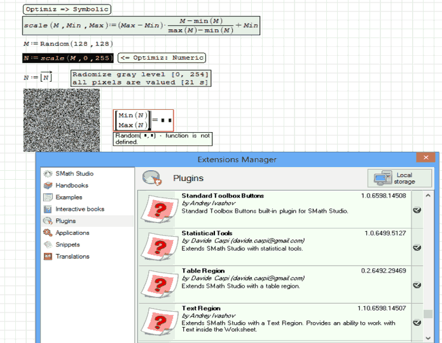The image size is (442, 343).
Task: Go to Interactive books section
Action: coord(79,209)
